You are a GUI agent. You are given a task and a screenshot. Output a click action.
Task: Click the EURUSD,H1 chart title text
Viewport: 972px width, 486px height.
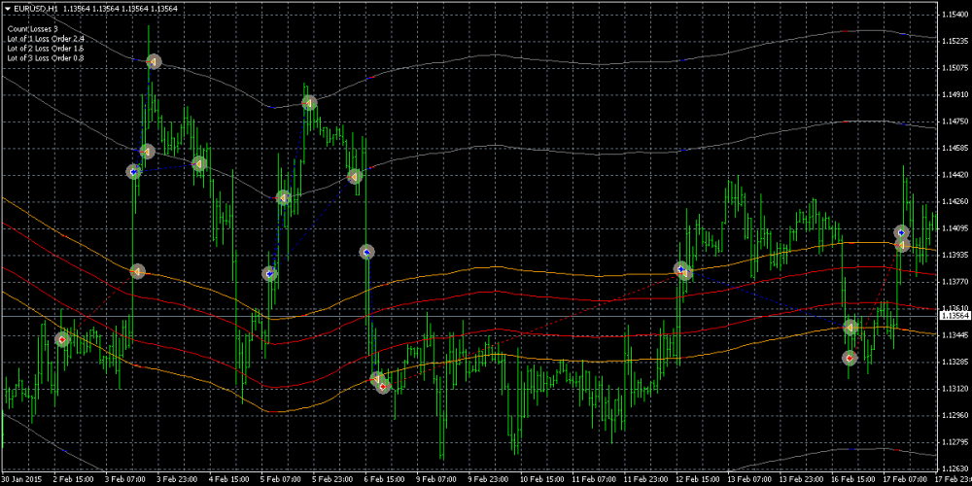point(37,9)
